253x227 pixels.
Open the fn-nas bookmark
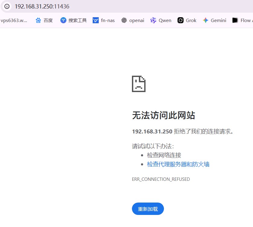104,20
